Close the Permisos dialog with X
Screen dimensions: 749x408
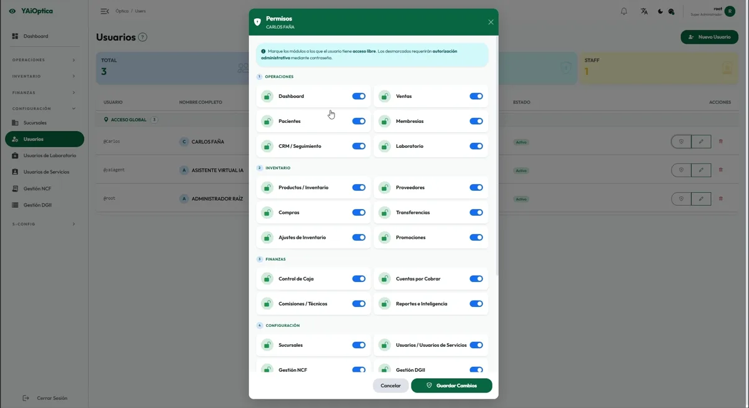(x=491, y=22)
